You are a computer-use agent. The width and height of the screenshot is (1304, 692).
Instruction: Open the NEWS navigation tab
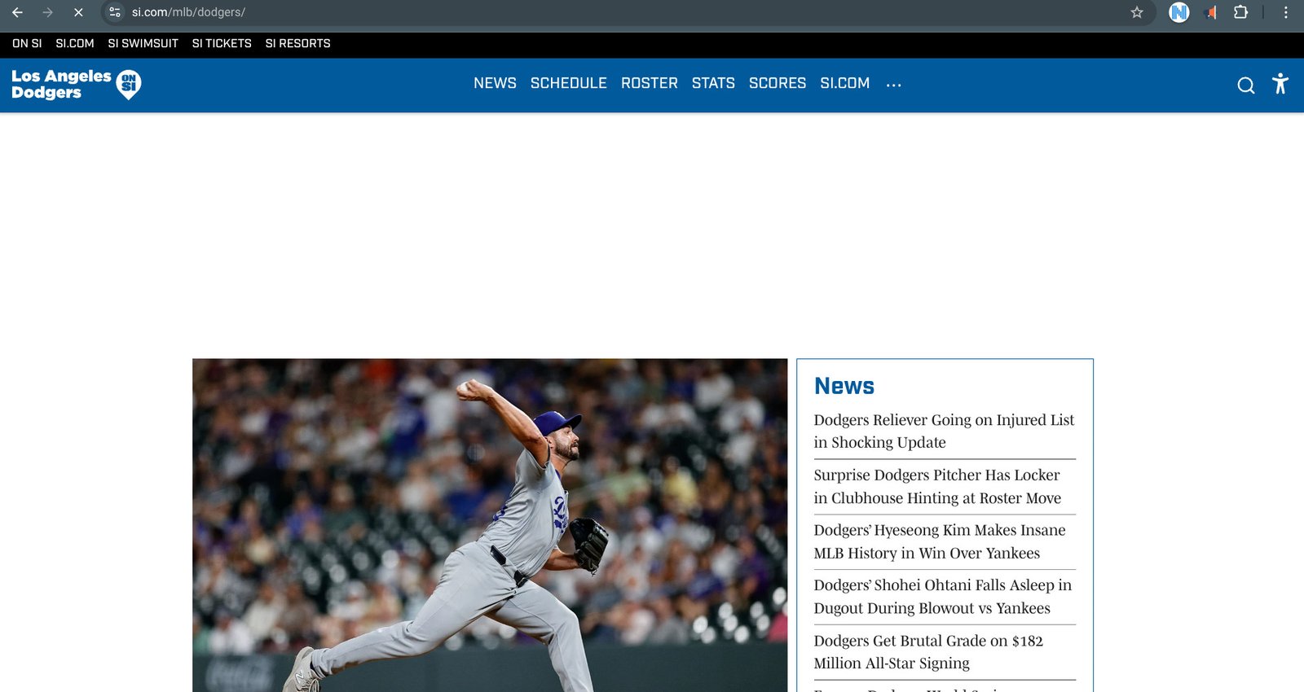pos(495,83)
